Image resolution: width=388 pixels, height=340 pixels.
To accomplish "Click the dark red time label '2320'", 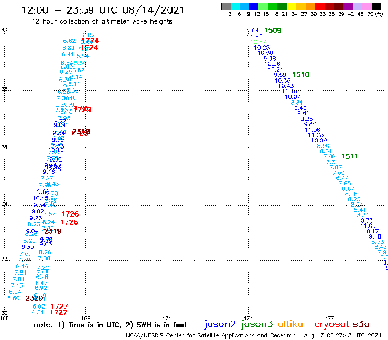I will 34,298.
